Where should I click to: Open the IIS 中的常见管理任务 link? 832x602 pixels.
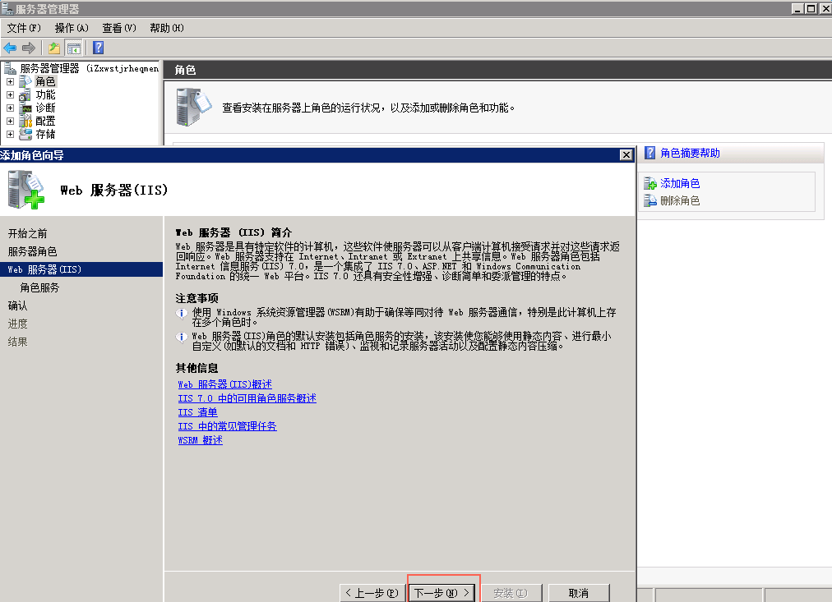(x=227, y=426)
